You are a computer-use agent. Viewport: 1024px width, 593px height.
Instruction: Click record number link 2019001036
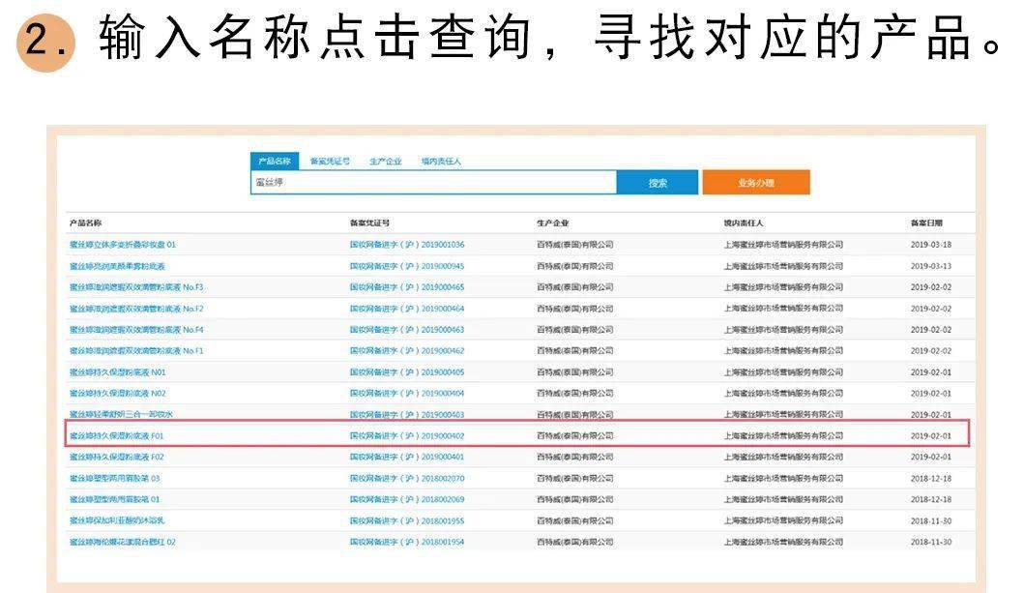coord(407,245)
